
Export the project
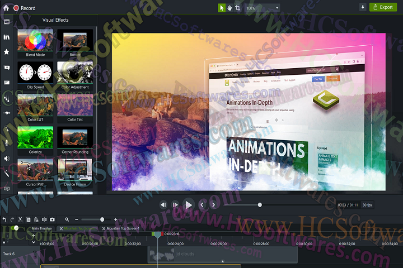tap(383, 7)
